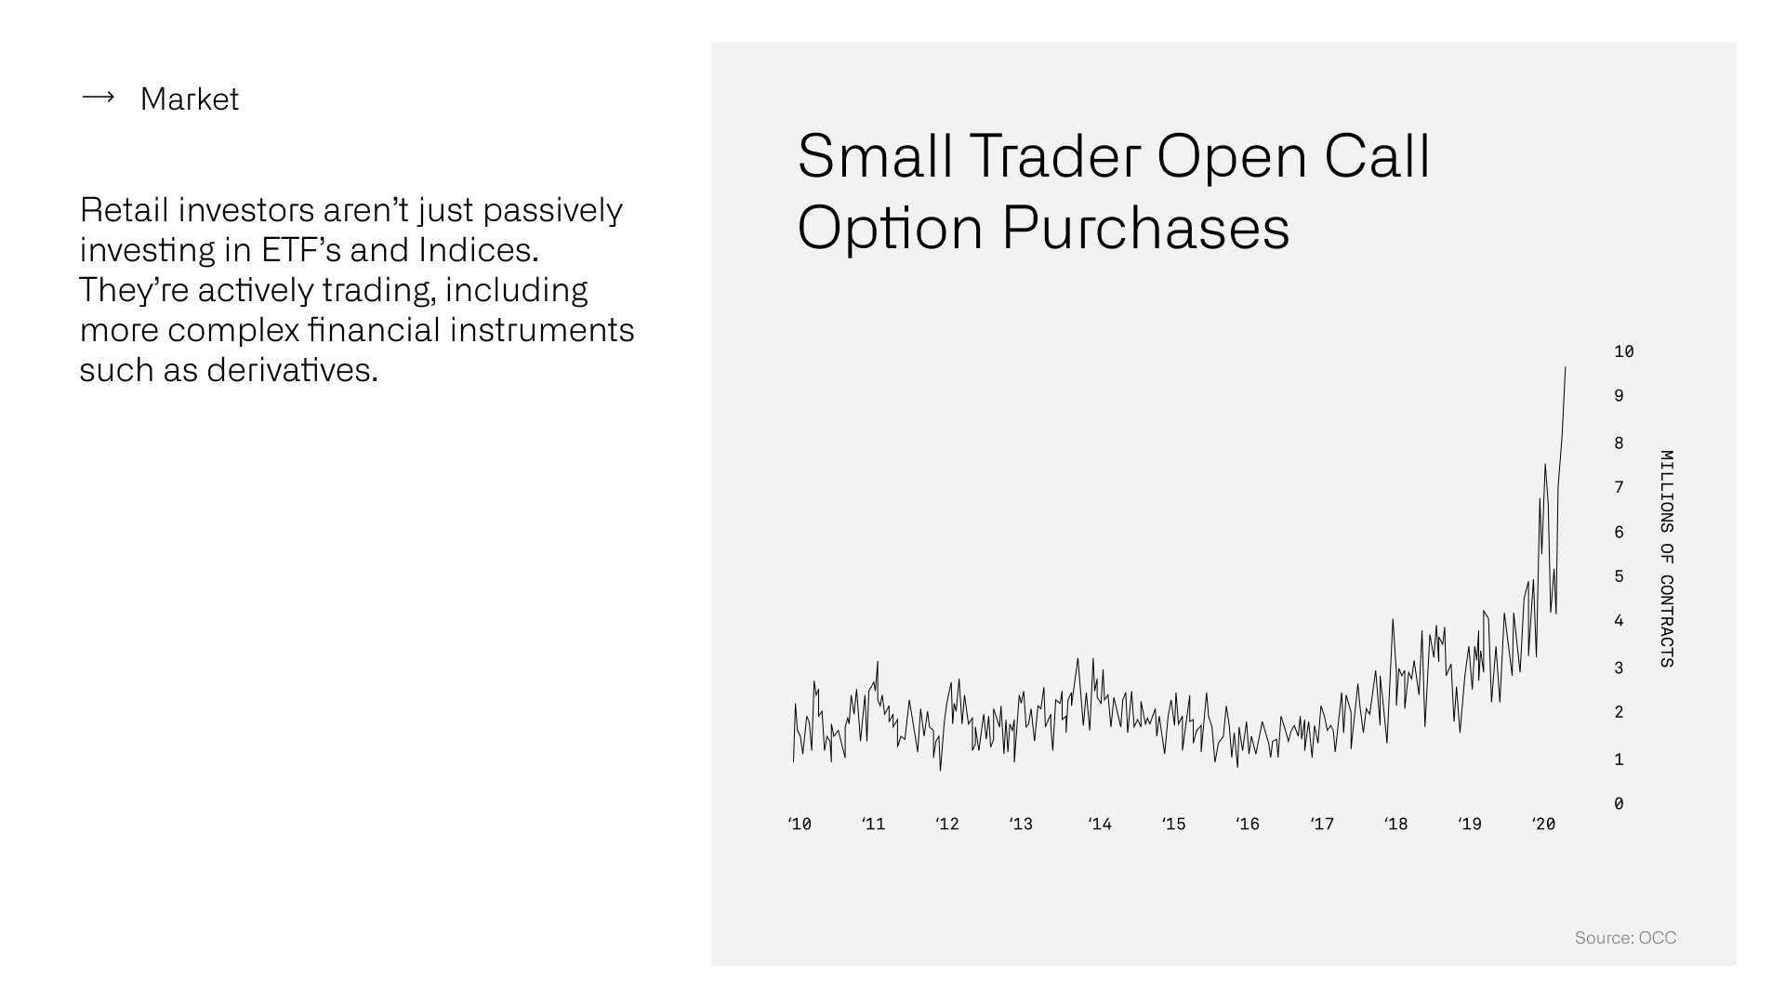Image resolution: width=1785 pixels, height=1004 pixels.
Task: Click the '12 x-axis year label
Action: pos(946,824)
